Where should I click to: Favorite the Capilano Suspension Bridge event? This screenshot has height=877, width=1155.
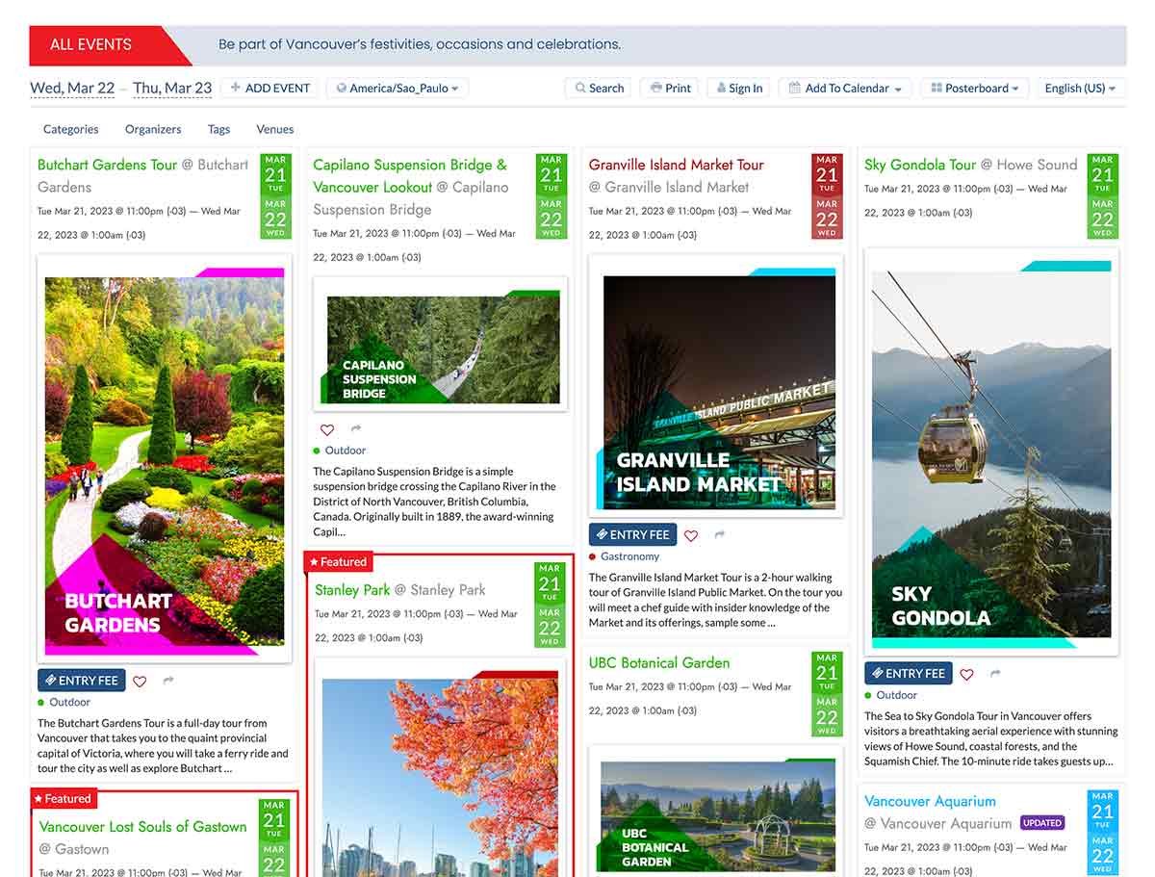(x=327, y=429)
